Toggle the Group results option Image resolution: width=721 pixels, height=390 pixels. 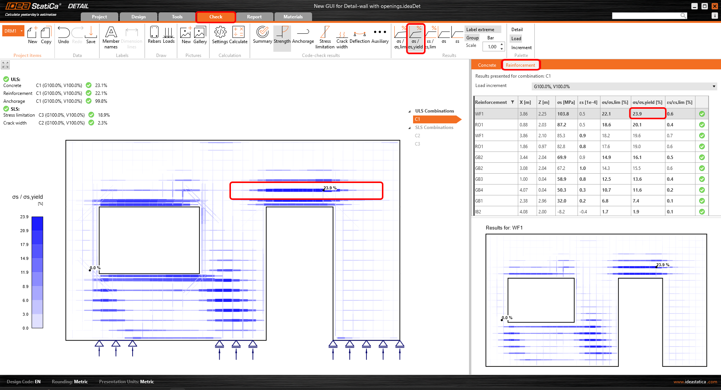point(472,38)
